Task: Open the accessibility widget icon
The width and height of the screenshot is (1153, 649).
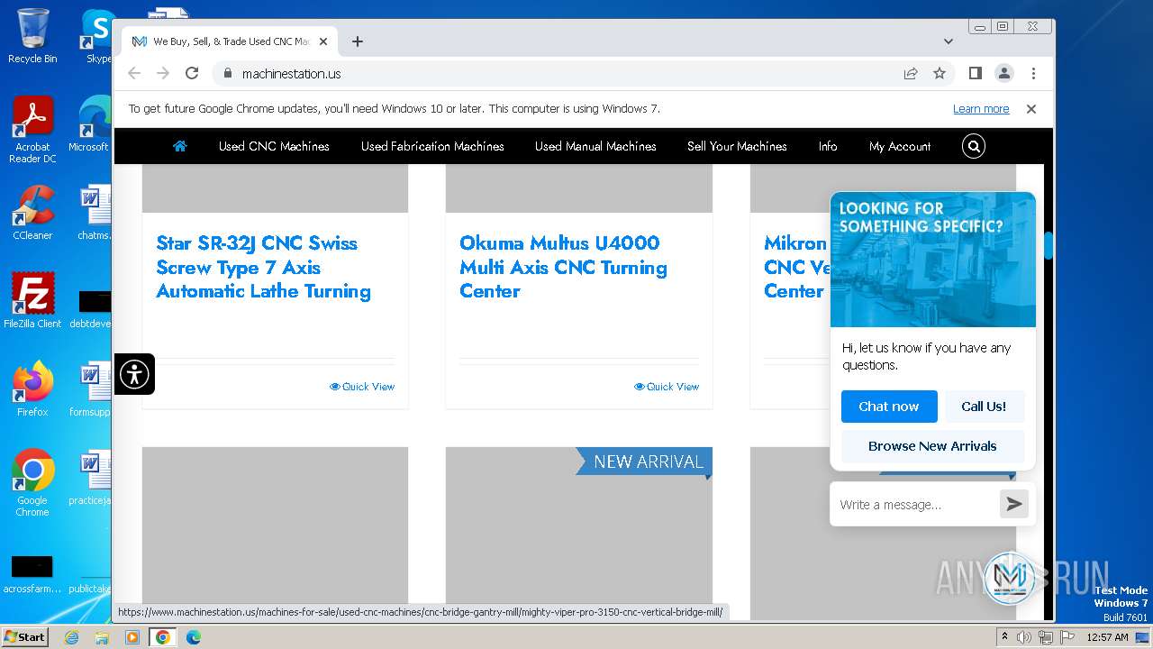Action: [x=134, y=374]
